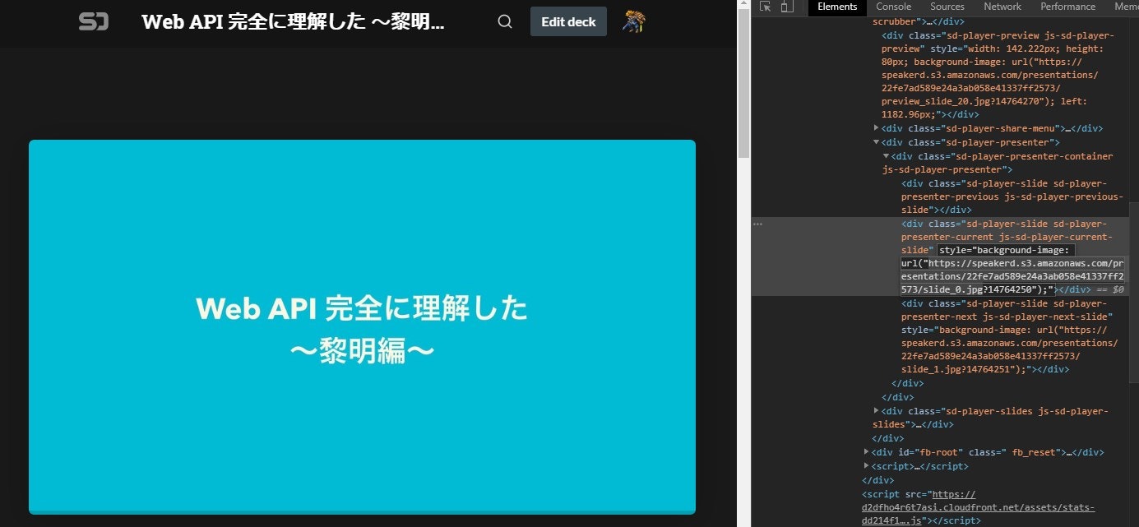
Task: Expand the sd-player-slides div node
Action: (x=876, y=411)
